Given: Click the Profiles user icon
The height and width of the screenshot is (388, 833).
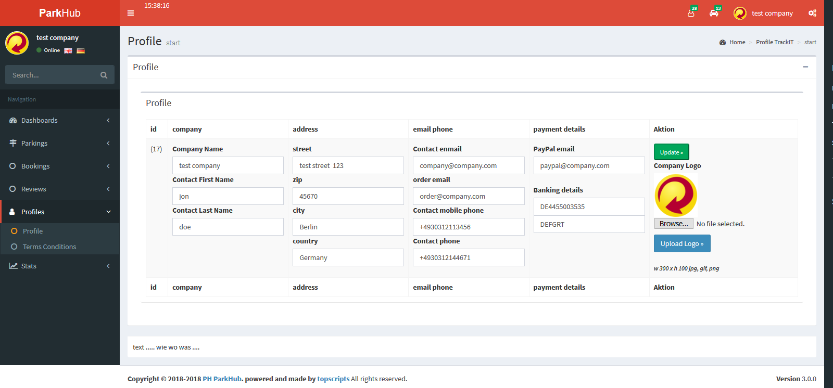Looking at the screenshot, I should pos(12,212).
